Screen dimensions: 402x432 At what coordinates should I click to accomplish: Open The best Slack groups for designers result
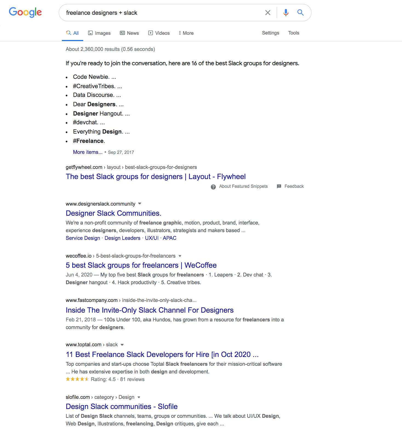pos(156,177)
